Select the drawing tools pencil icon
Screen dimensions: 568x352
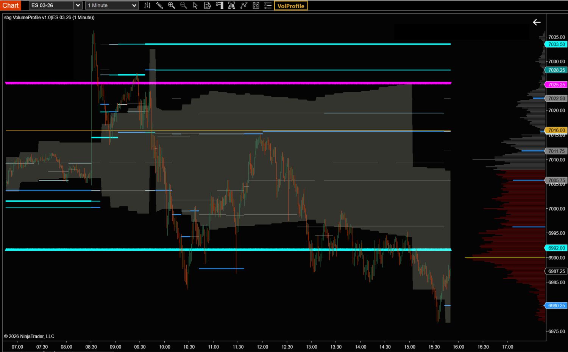[x=159, y=5]
